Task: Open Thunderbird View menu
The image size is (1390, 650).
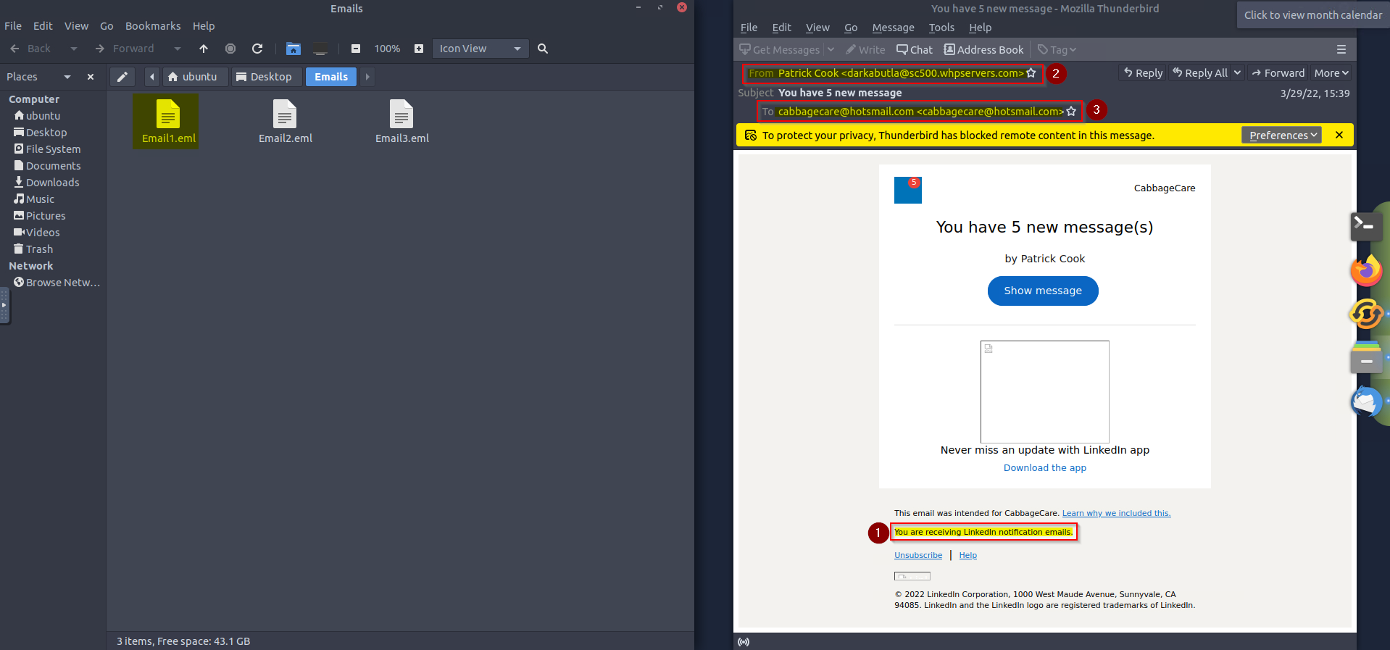Action: [817, 28]
